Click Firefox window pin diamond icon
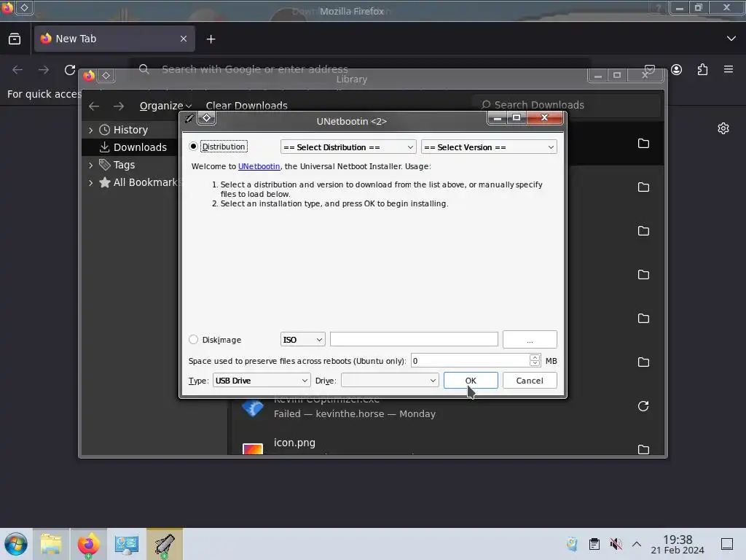 coord(24,7)
